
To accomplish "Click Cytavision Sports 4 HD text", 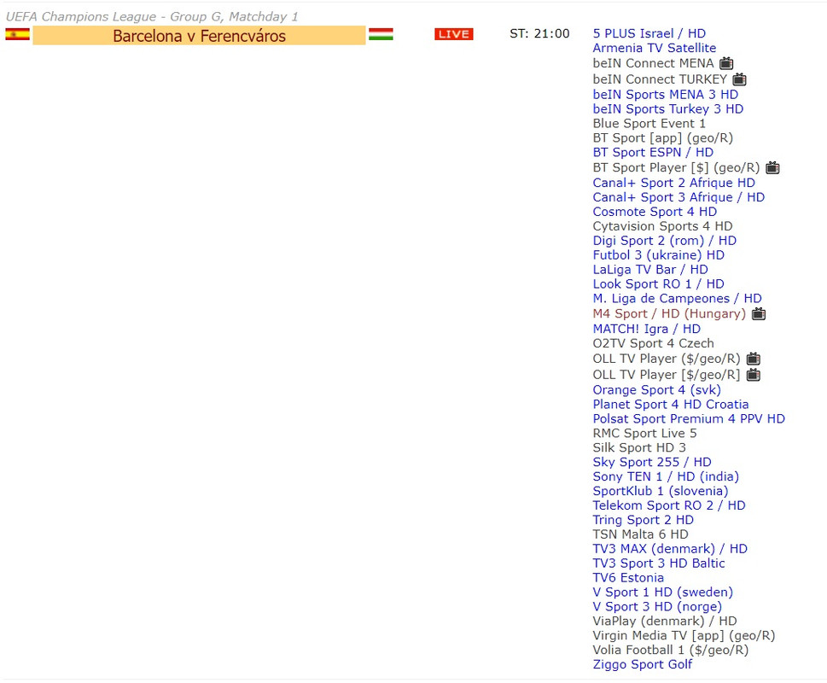I will point(662,226).
